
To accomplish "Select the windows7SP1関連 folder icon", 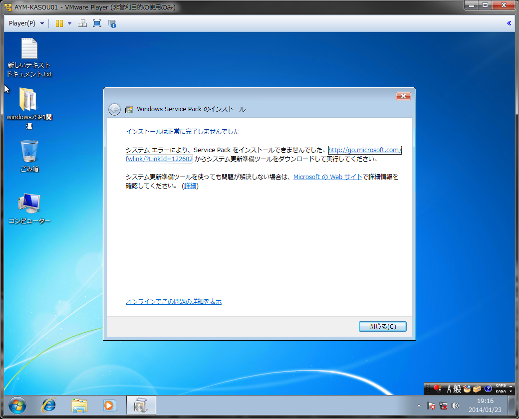I will pyautogui.click(x=29, y=108).
